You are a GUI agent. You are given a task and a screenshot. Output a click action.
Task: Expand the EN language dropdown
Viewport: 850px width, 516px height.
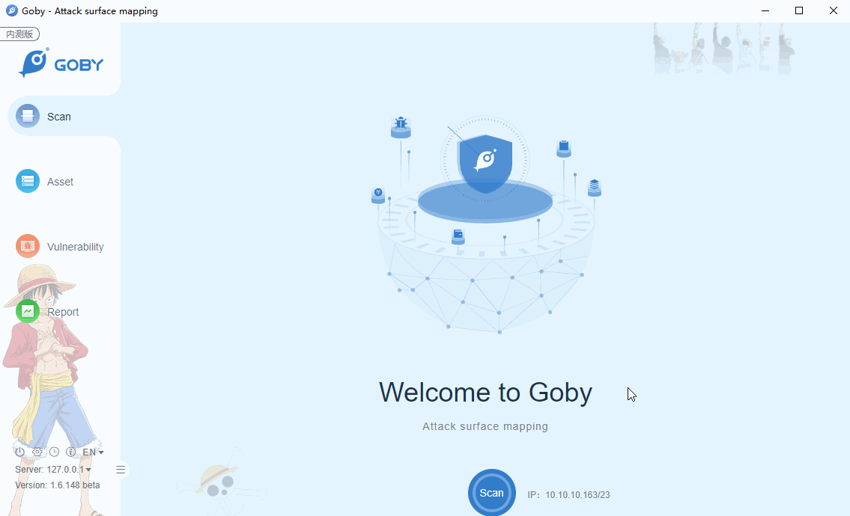(93, 452)
